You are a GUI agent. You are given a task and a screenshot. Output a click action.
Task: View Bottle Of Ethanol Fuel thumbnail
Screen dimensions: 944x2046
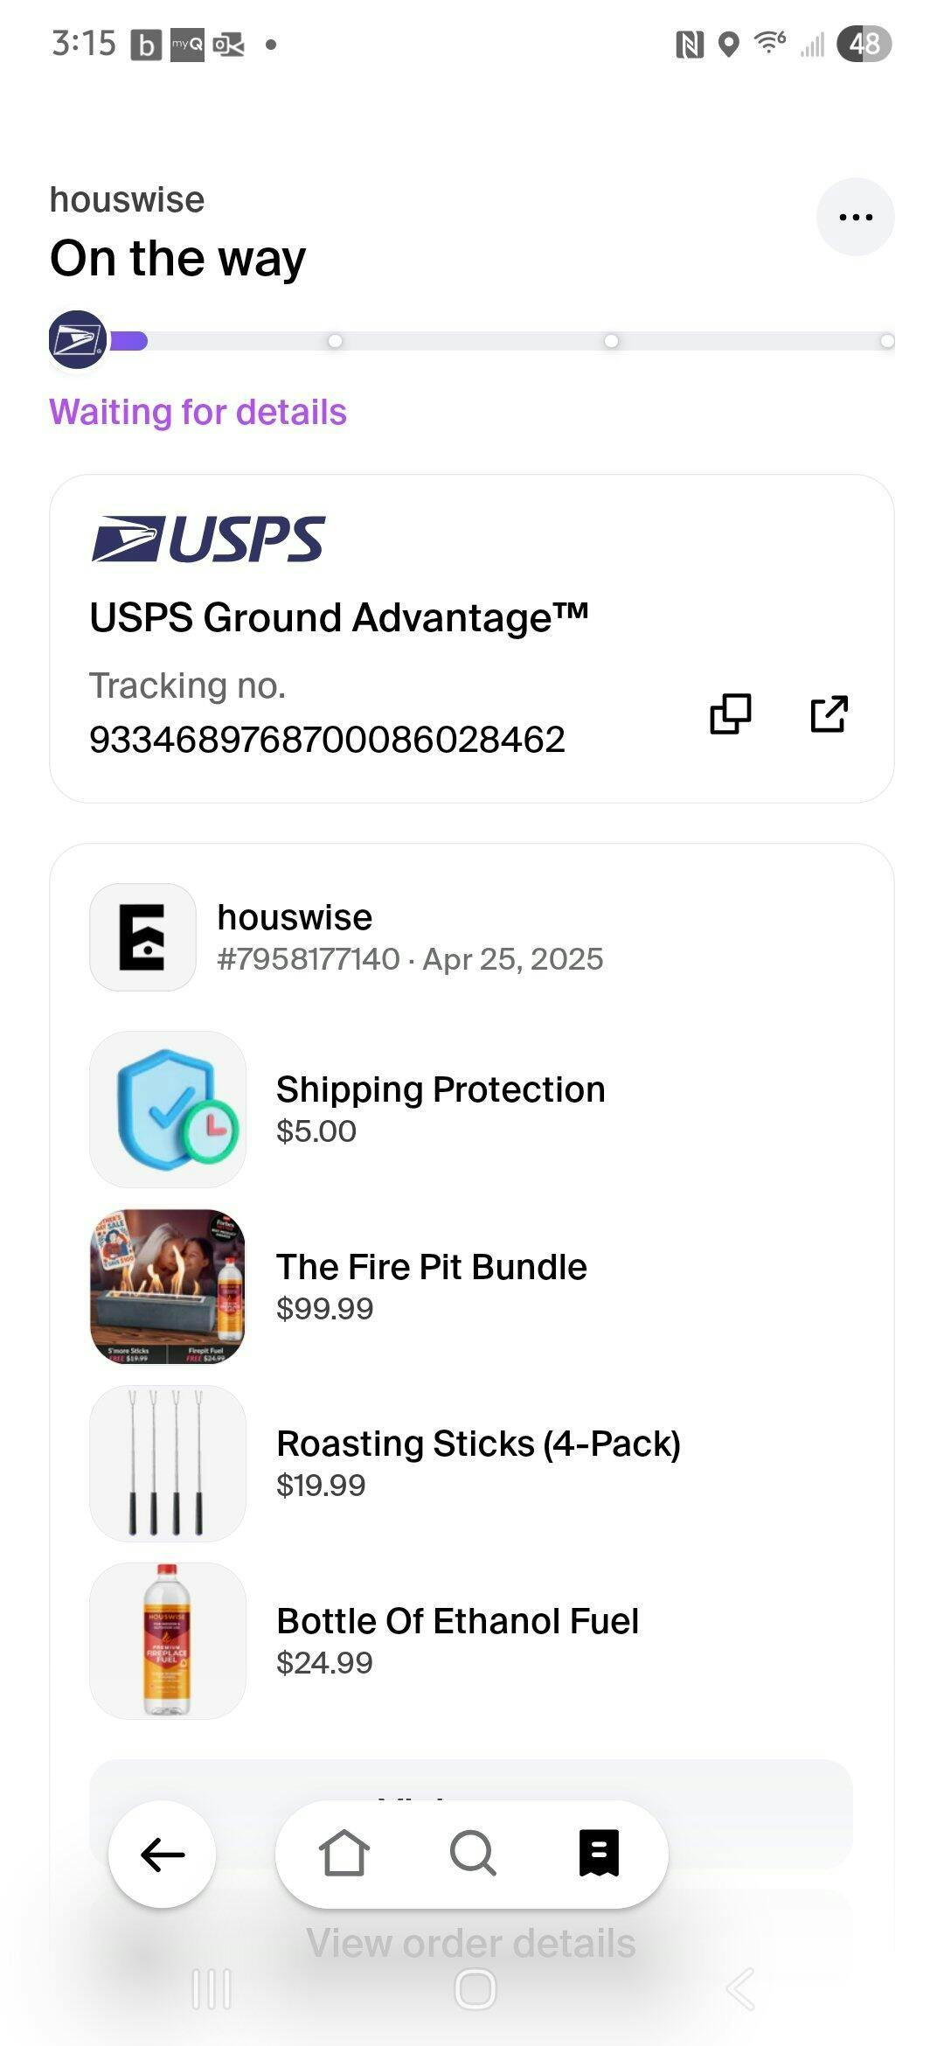(x=168, y=1640)
